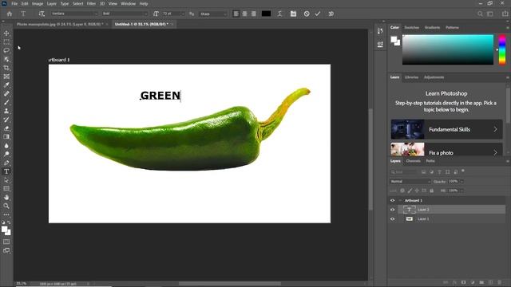Open the Window menu

(128, 3)
